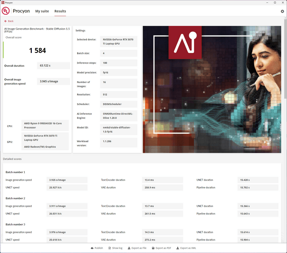Click the Procyon title bar app icon
The height and width of the screenshot is (253, 287).
pyautogui.click(x=3, y=3)
